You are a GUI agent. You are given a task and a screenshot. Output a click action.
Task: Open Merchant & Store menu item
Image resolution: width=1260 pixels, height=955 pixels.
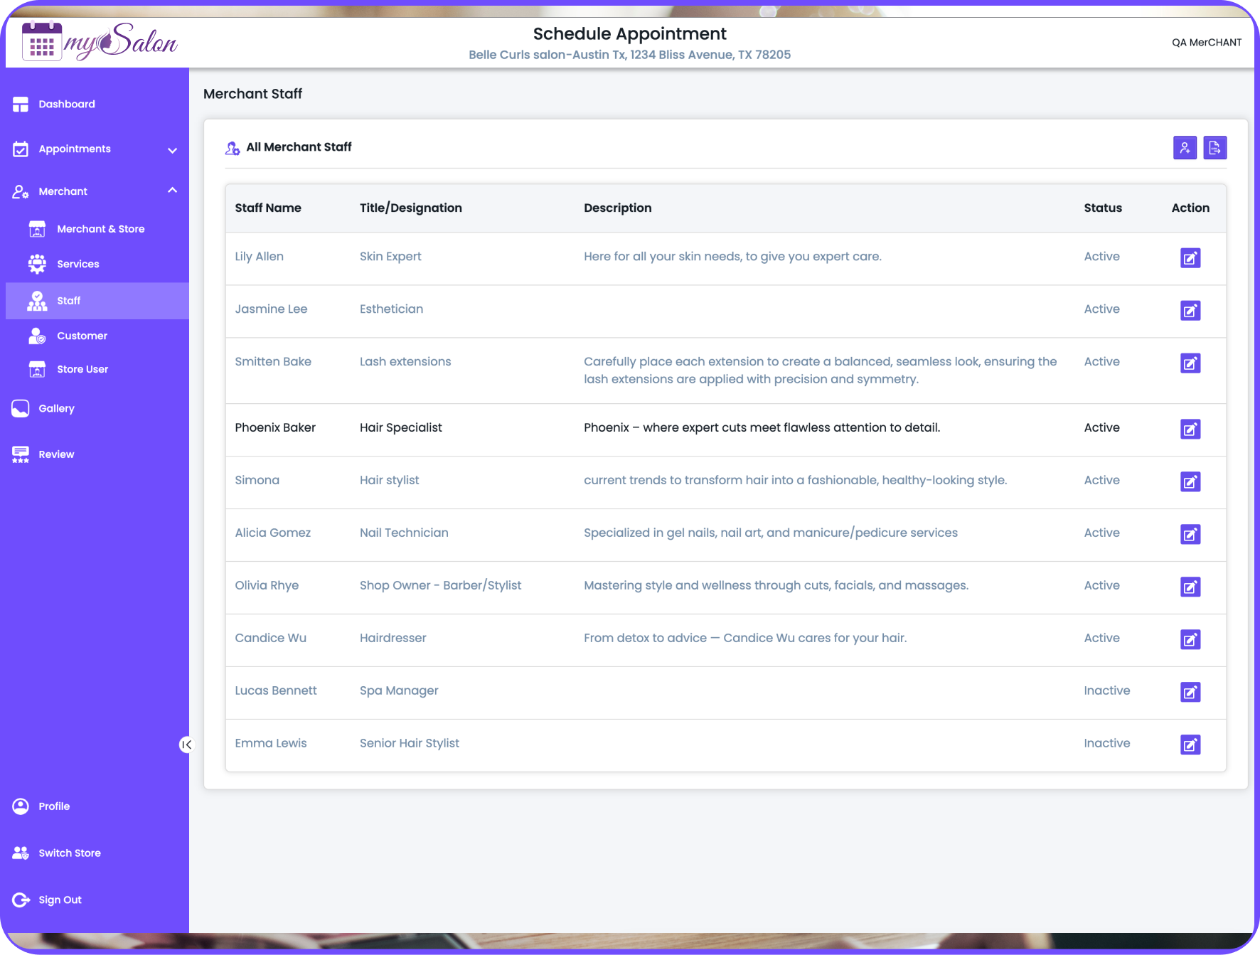[100, 228]
